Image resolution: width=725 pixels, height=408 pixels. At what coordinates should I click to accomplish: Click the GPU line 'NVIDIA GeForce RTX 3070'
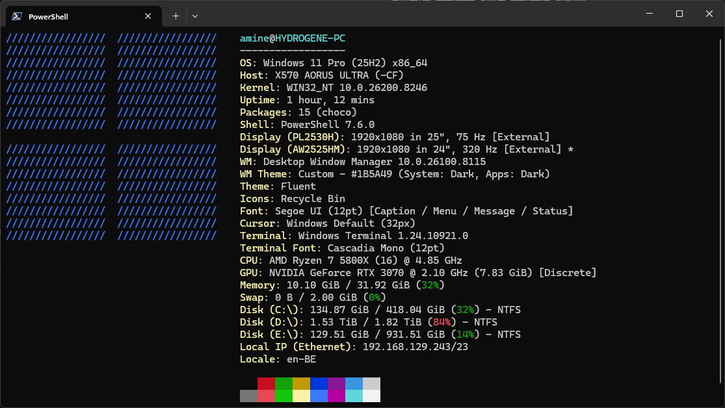419,273
